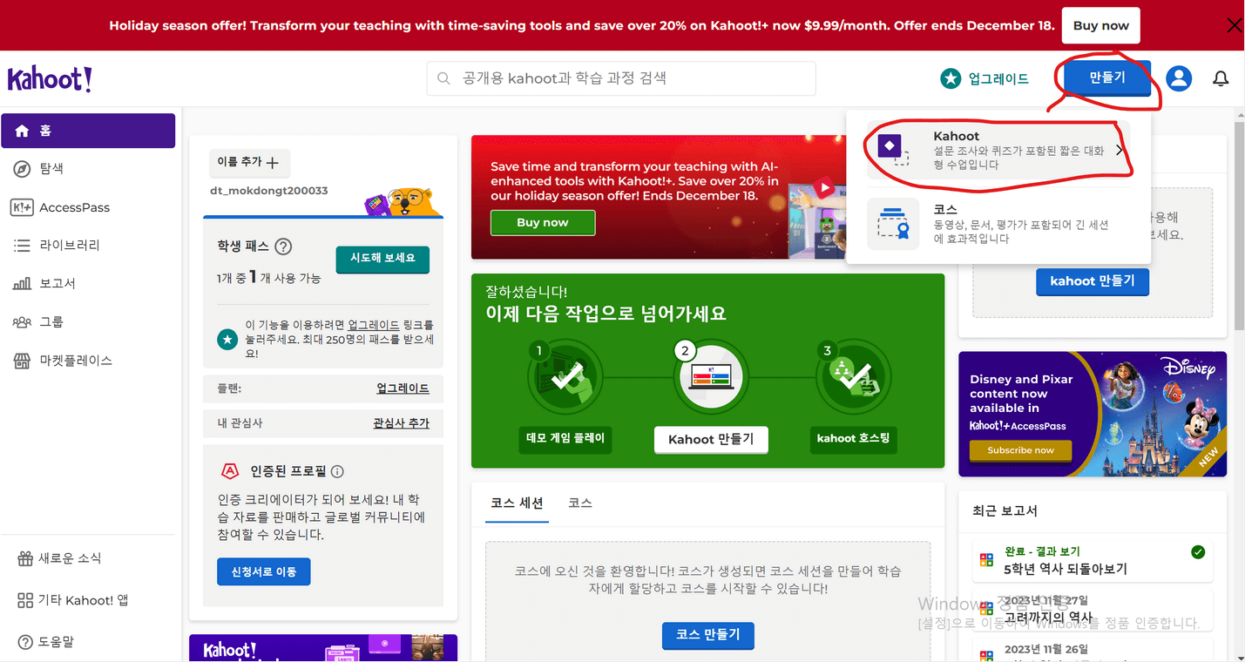1245x662 pixels.
Task: Click the username dt_mokdongt200033
Action: (x=269, y=191)
